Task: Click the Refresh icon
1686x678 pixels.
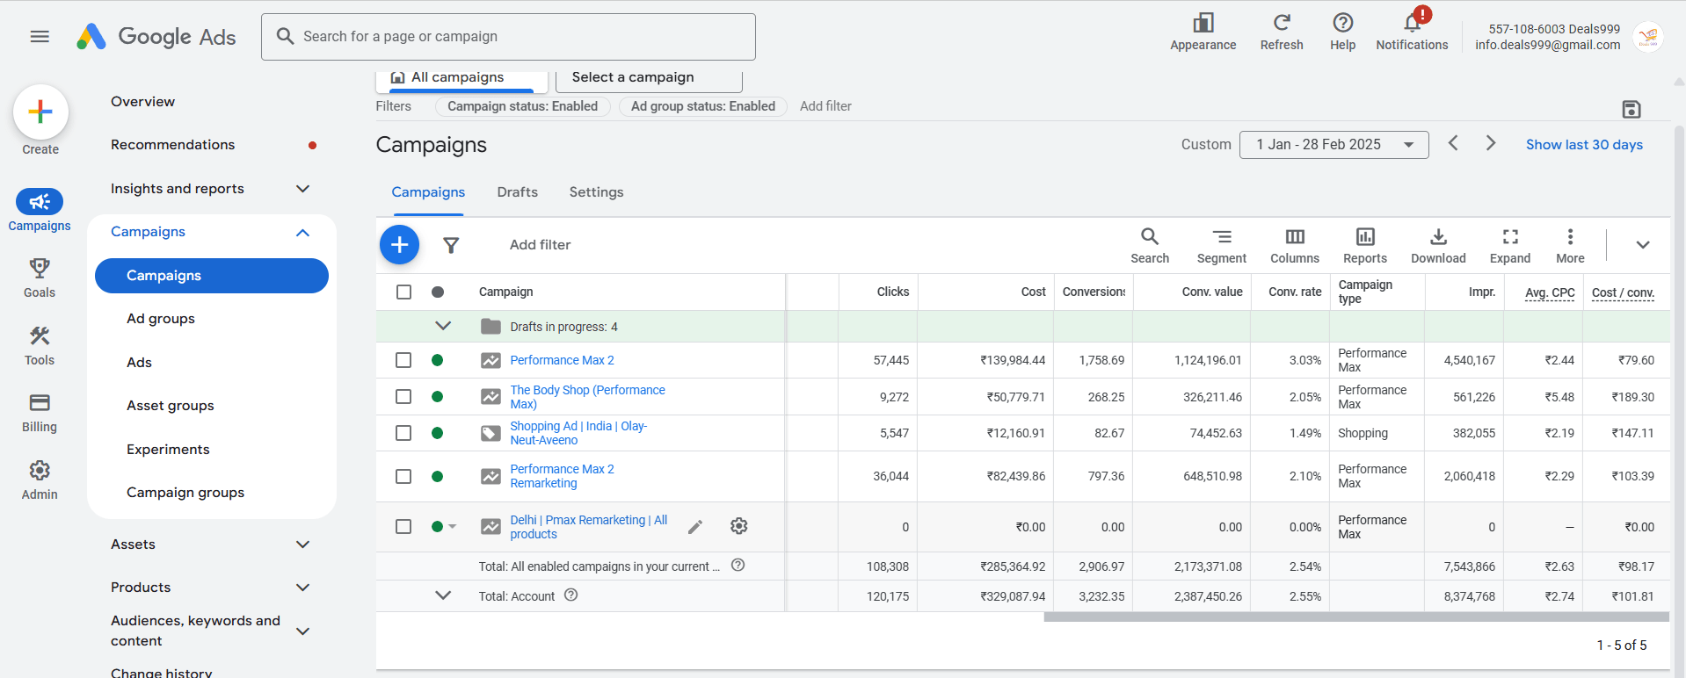Action: pos(1281,24)
